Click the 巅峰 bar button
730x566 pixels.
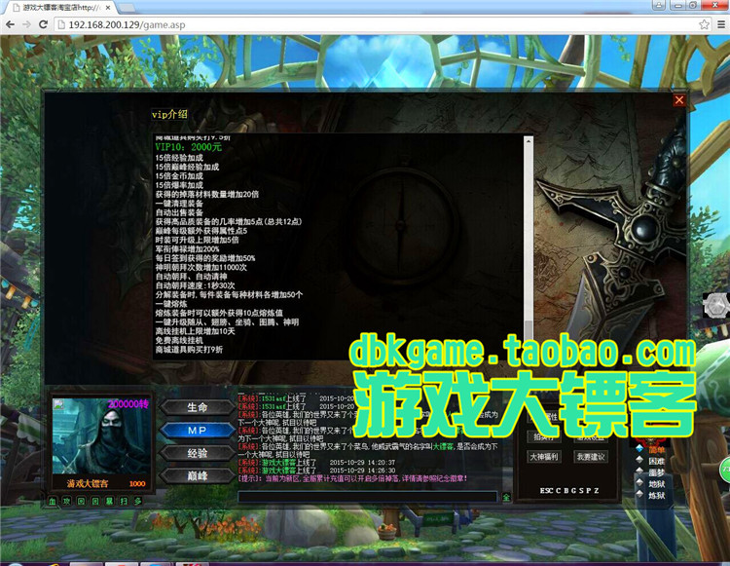click(x=198, y=475)
